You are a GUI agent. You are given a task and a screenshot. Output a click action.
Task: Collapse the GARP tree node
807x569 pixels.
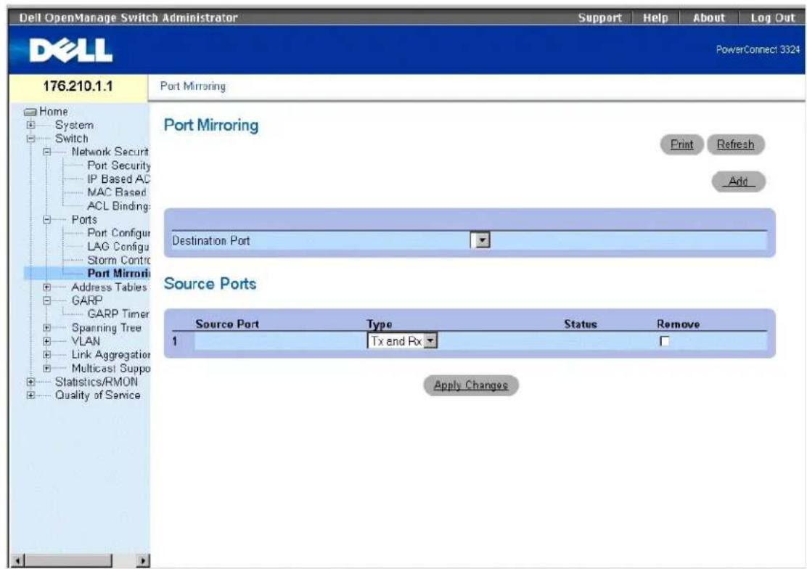[47, 300]
